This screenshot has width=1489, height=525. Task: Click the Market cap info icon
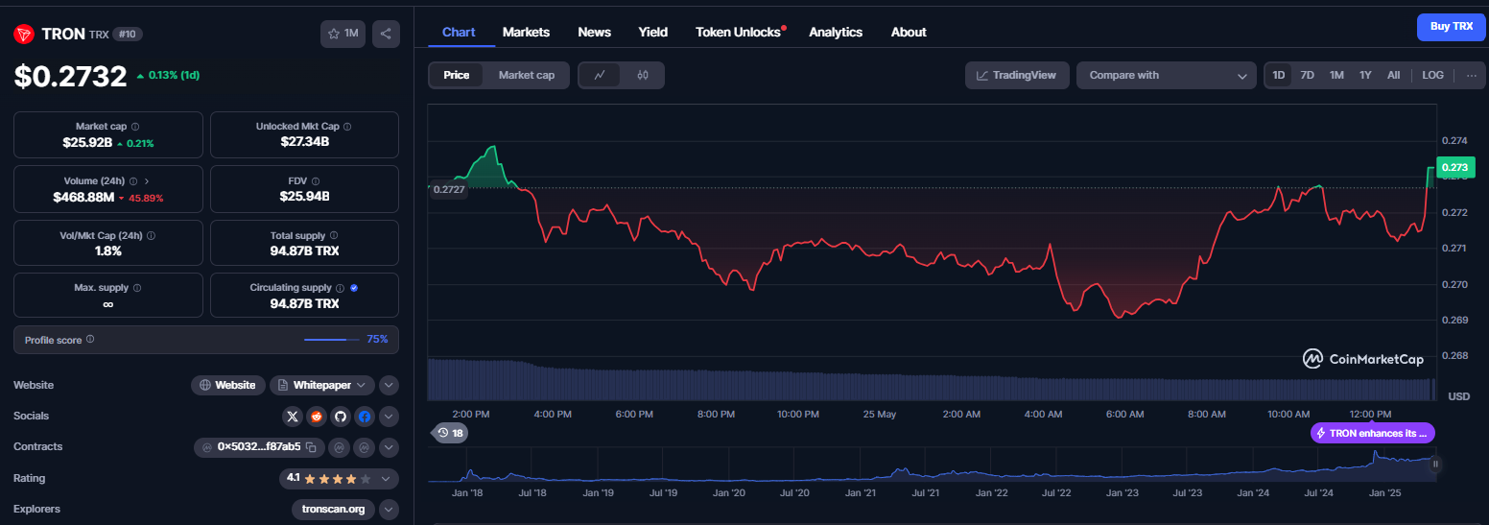click(x=135, y=127)
